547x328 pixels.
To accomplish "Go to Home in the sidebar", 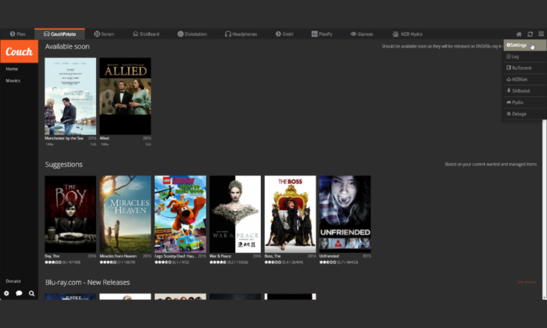I will tap(12, 69).
